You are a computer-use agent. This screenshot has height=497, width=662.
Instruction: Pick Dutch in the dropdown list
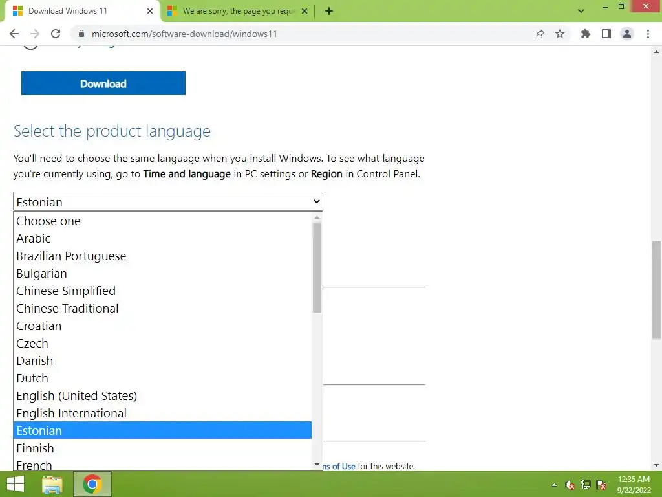(x=162, y=378)
